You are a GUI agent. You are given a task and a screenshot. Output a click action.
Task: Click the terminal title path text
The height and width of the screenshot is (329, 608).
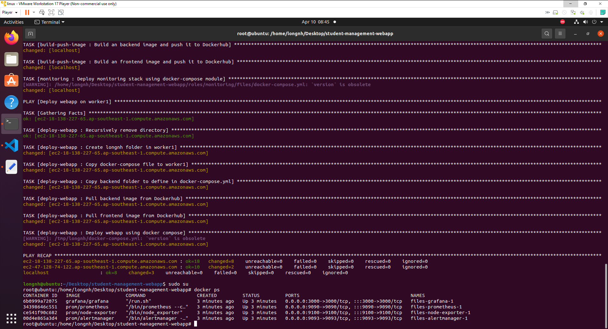(x=315, y=34)
